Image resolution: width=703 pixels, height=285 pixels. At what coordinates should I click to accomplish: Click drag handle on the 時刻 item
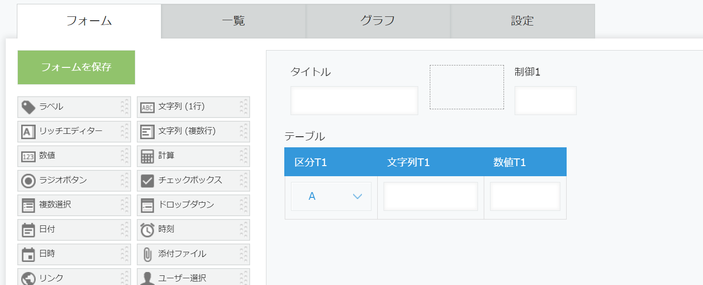click(243, 230)
